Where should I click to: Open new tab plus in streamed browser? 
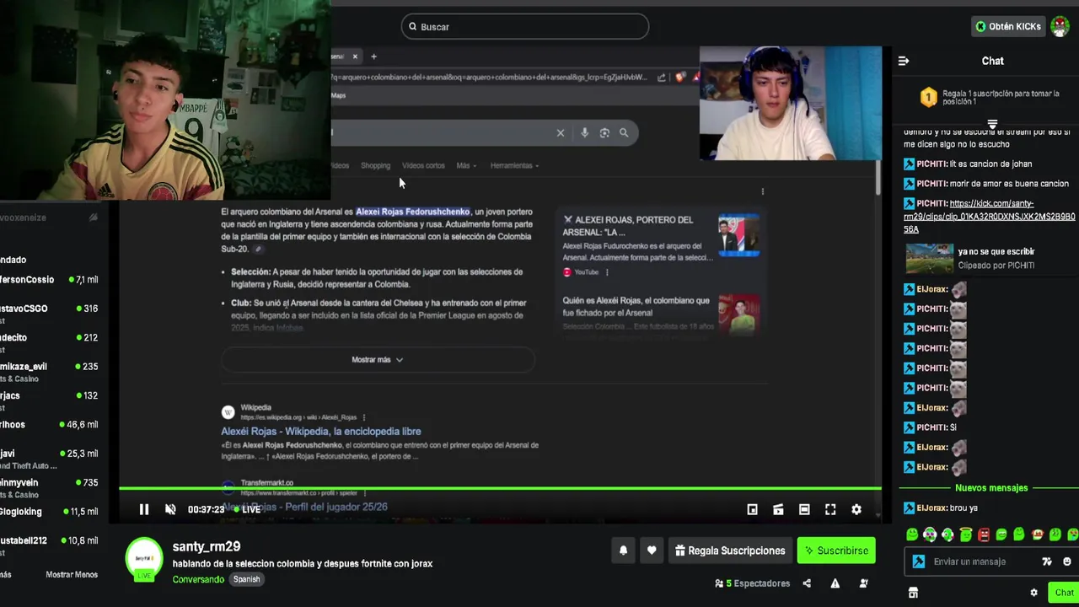(x=373, y=56)
